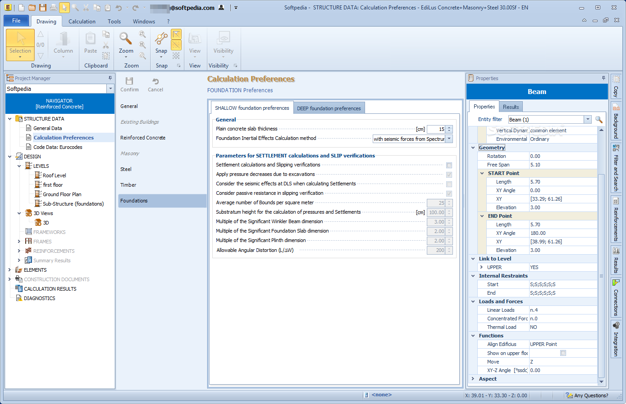Open the Reinforcements side panel
The width and height of the screenshot is (626, 404).
(616, 219)
